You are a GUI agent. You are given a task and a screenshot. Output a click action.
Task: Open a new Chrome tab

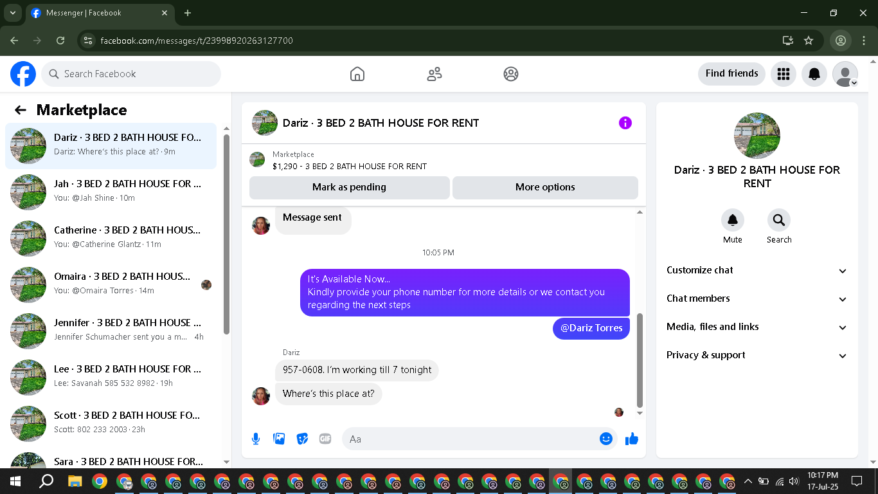[188, 13]
